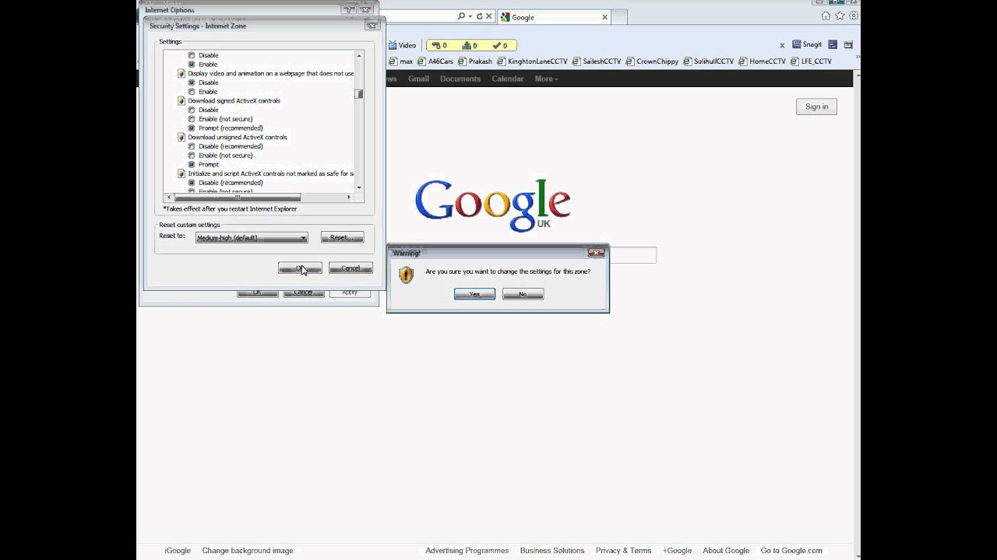Click the horizontal scrollbar left arrow
The image size is (997, 560).
[167, 198]
